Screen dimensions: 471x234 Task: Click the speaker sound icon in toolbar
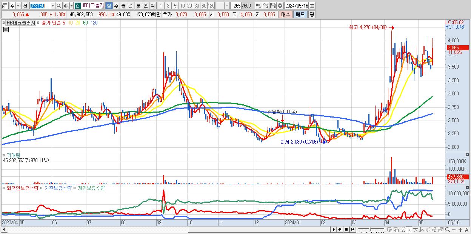point(66,6)
